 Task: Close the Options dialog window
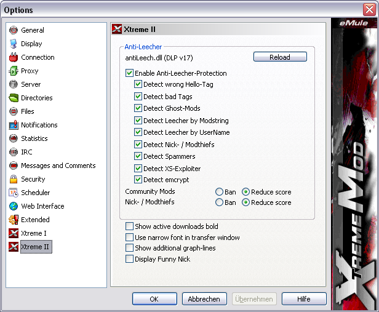pos(369,10)
